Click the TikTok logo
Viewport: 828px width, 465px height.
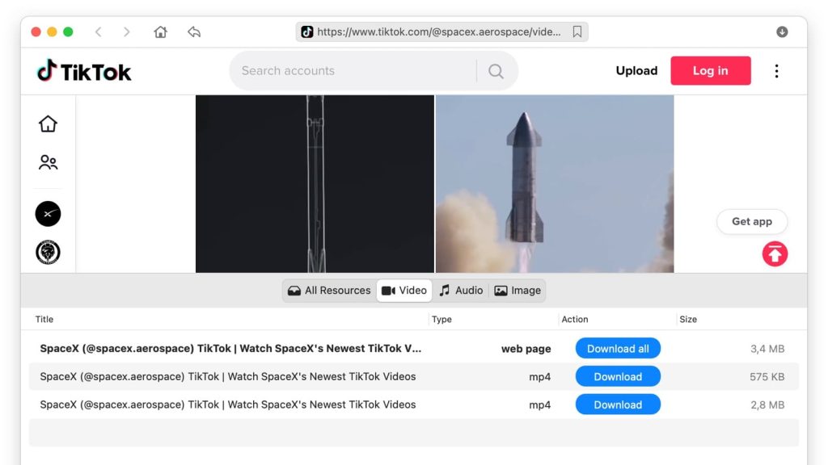tap(84, 71)
